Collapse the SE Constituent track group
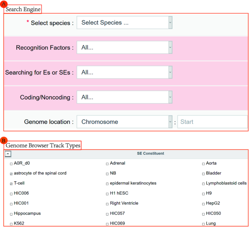 coord(8,154)
